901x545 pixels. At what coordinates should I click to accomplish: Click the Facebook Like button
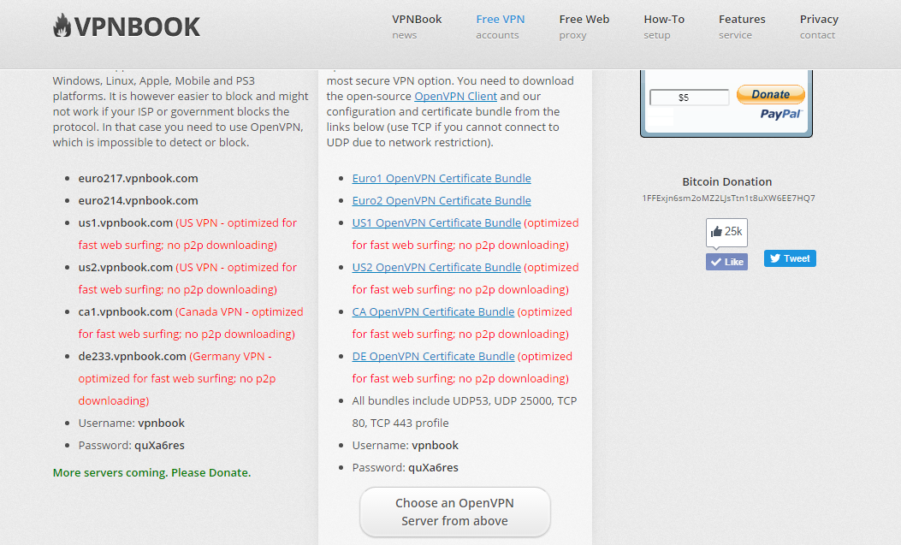tap(727, 262)
